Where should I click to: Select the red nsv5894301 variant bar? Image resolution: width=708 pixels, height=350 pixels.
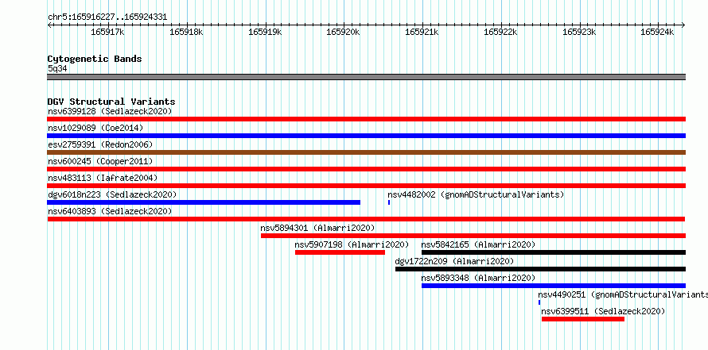pyautogui.click(x=473, y=236)
